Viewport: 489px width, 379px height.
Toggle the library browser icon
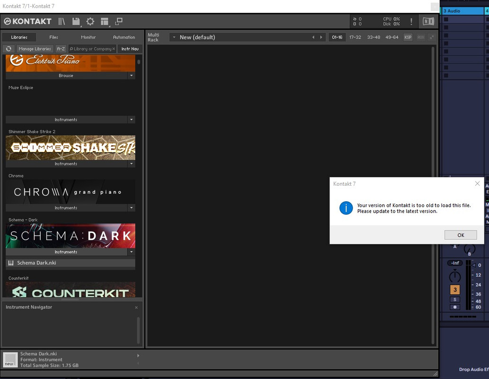[x=62, y=21]
